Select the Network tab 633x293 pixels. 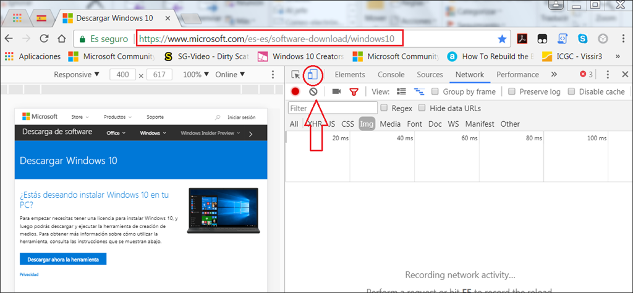coord(470,75)
